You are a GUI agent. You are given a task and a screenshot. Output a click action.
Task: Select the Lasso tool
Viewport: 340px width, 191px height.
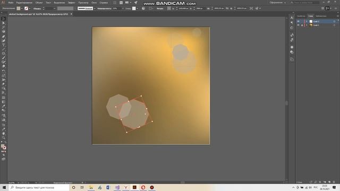coord(3,32)
